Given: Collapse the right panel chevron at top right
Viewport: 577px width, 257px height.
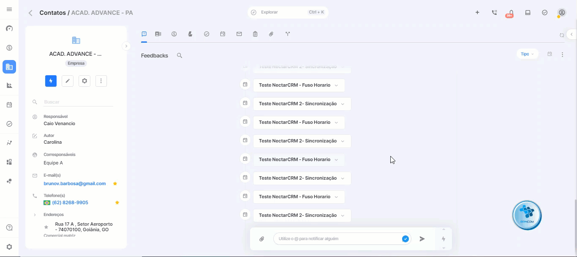Looking at the screenshot, I should [572, 34].
